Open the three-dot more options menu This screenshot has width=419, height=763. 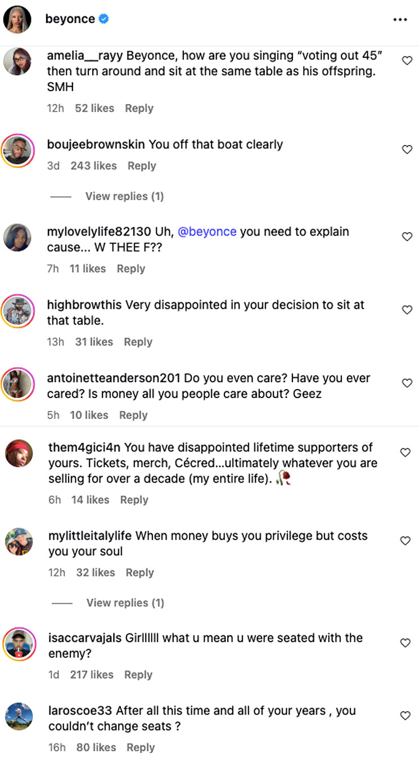[x=400, y=20]
